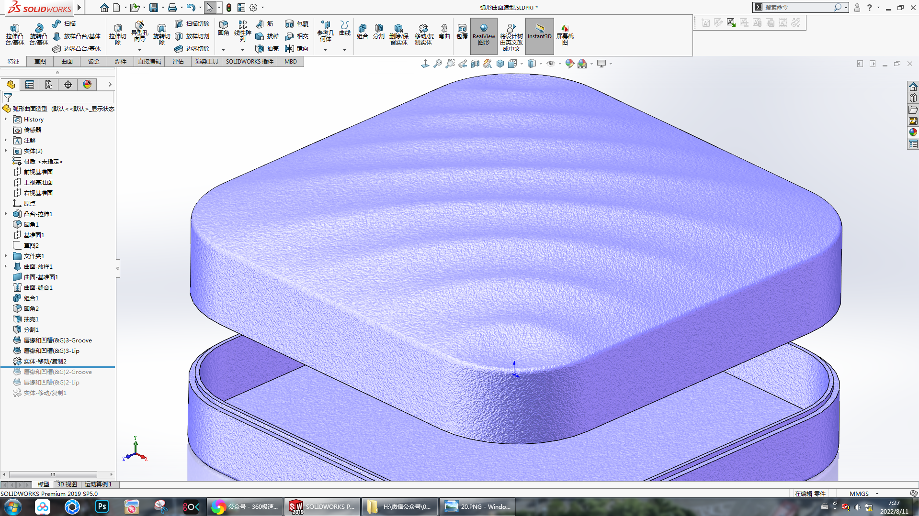Select the Extruded Boss/Base tool (拉伸凸台/基体)
Image resolution: width=919 pixels, height=516 pixels.
click(x=15, y=34)
